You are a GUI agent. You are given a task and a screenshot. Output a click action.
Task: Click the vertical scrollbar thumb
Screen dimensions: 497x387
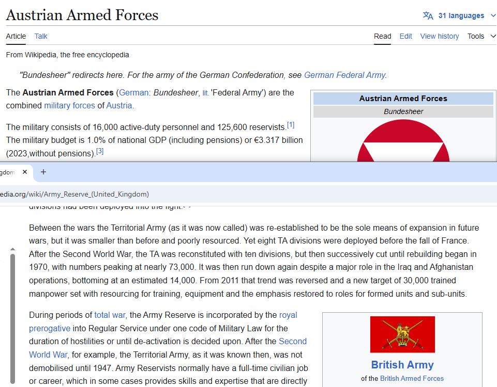click(13, 319)
